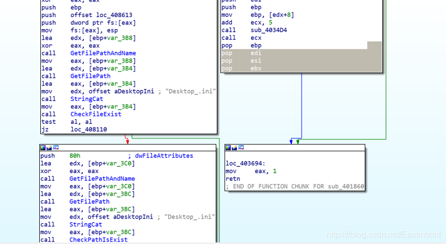This screenshot has height=244, width=446.
Task: Select the 'lea eax, [ebp+var_3BC]' line
Action: pyautogui.click(x=87, y=209)
